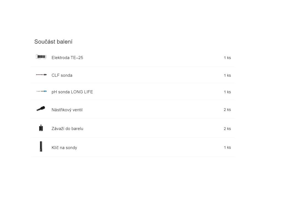Click the 2 ks quantity for Nástřikový ventil

coord(227,110)
